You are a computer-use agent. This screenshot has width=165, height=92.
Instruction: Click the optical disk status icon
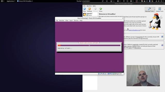point(100,74)
